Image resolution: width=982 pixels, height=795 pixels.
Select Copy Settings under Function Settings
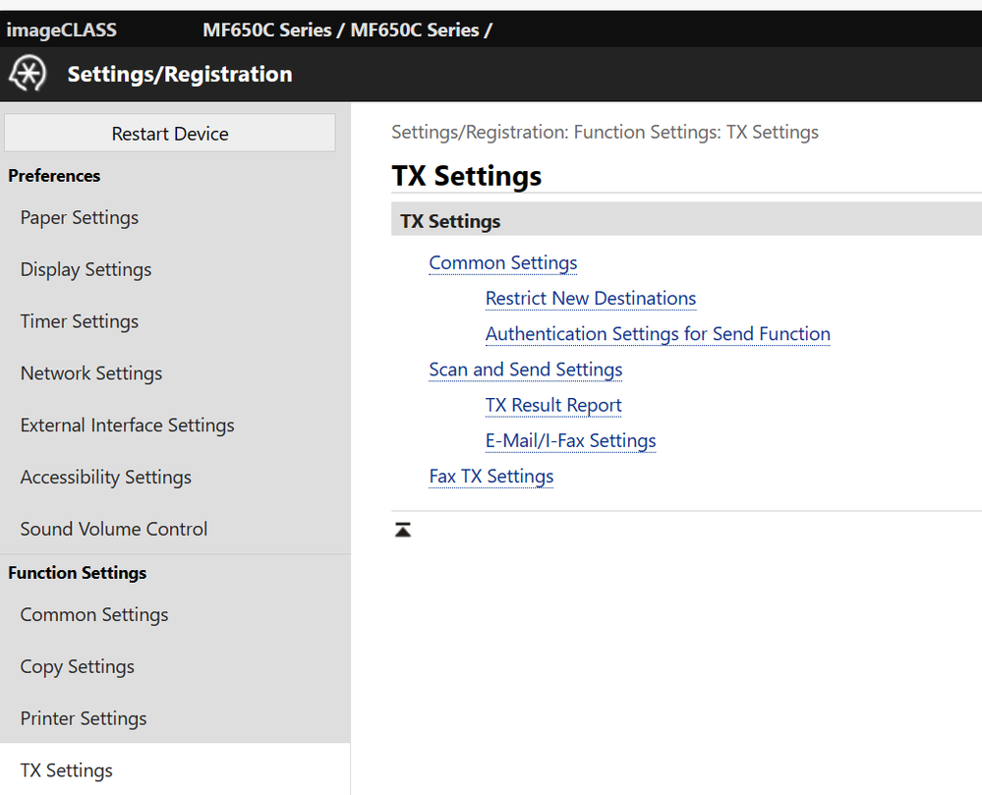[x=77, y=666]
